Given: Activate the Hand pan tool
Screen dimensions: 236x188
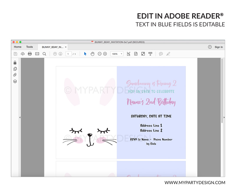Looking at the screenshot, I should click(92, 54).
